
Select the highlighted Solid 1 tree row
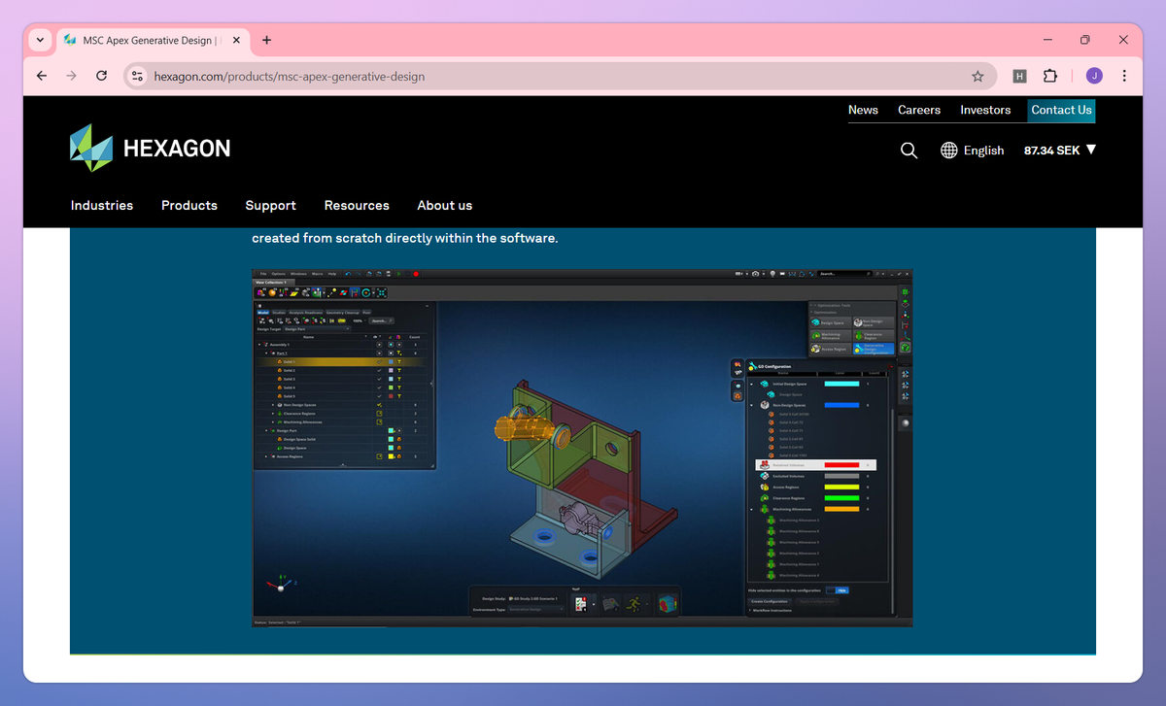pyautogui.click(x=340, y=361)
